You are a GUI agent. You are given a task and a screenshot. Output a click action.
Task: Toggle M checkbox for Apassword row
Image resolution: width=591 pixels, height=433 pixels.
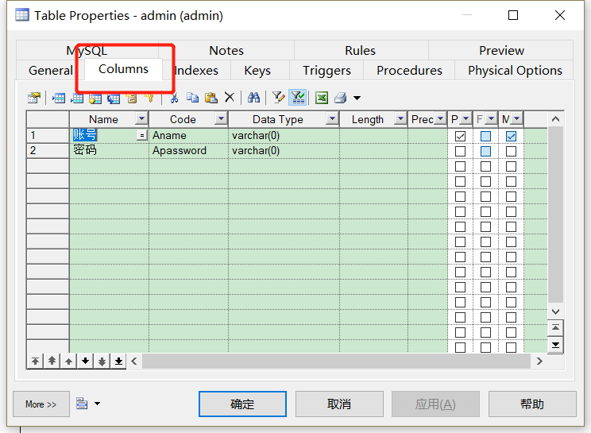click(x=511, y=151)
